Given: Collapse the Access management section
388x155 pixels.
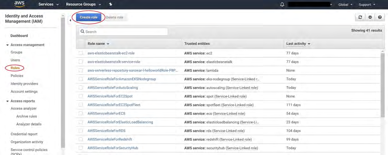Looking at the screenshot, I should 8,45.
